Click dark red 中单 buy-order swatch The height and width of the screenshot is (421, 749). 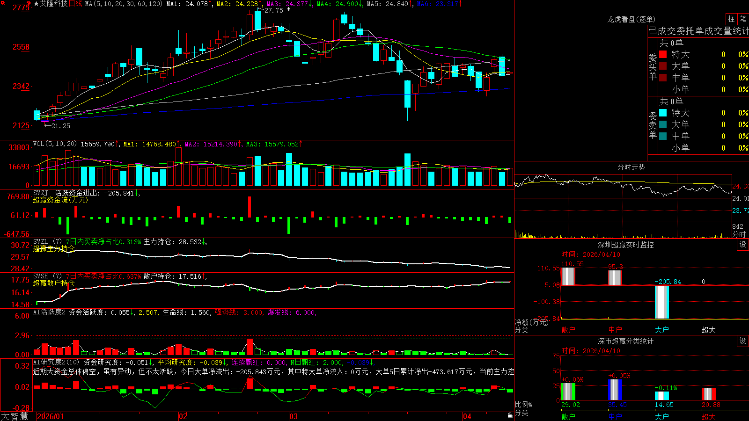(663, 77)
